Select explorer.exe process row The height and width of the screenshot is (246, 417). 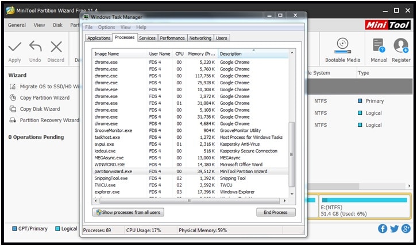pos(190,192)
